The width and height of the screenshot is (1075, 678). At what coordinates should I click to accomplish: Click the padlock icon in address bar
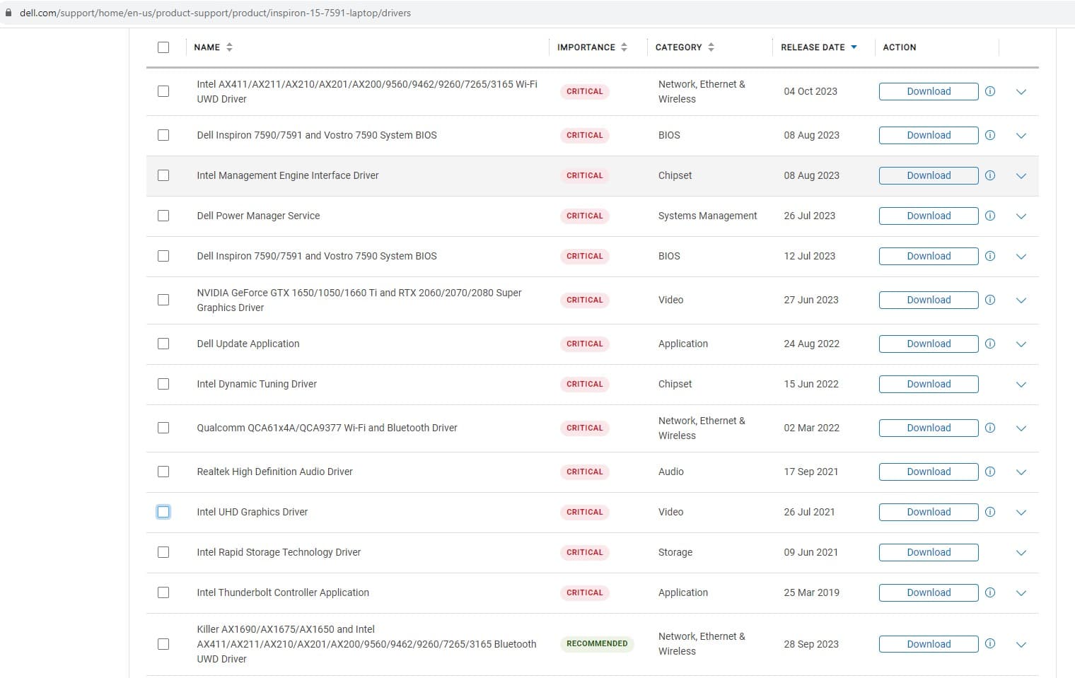pyautogui.click(x=8, y=13)
